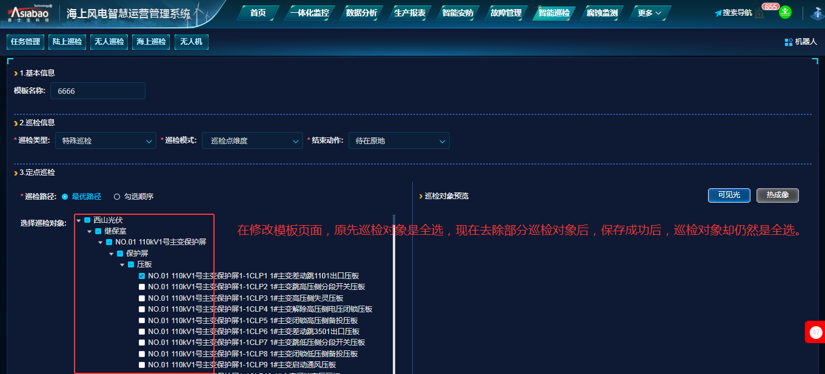This screenshot has height=374, width=825.
Task: Open the 结束动作 dropdown
Action: tap(399, 141)
